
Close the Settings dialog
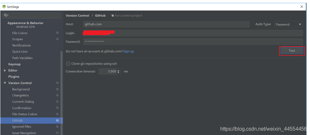pos(302,7)
